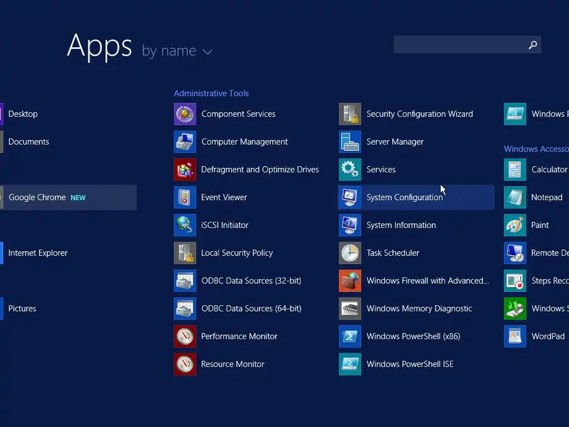The image size is (569, 427).
Task: Open Task Scheduler clock icon
Action: [x=350, y=253]
